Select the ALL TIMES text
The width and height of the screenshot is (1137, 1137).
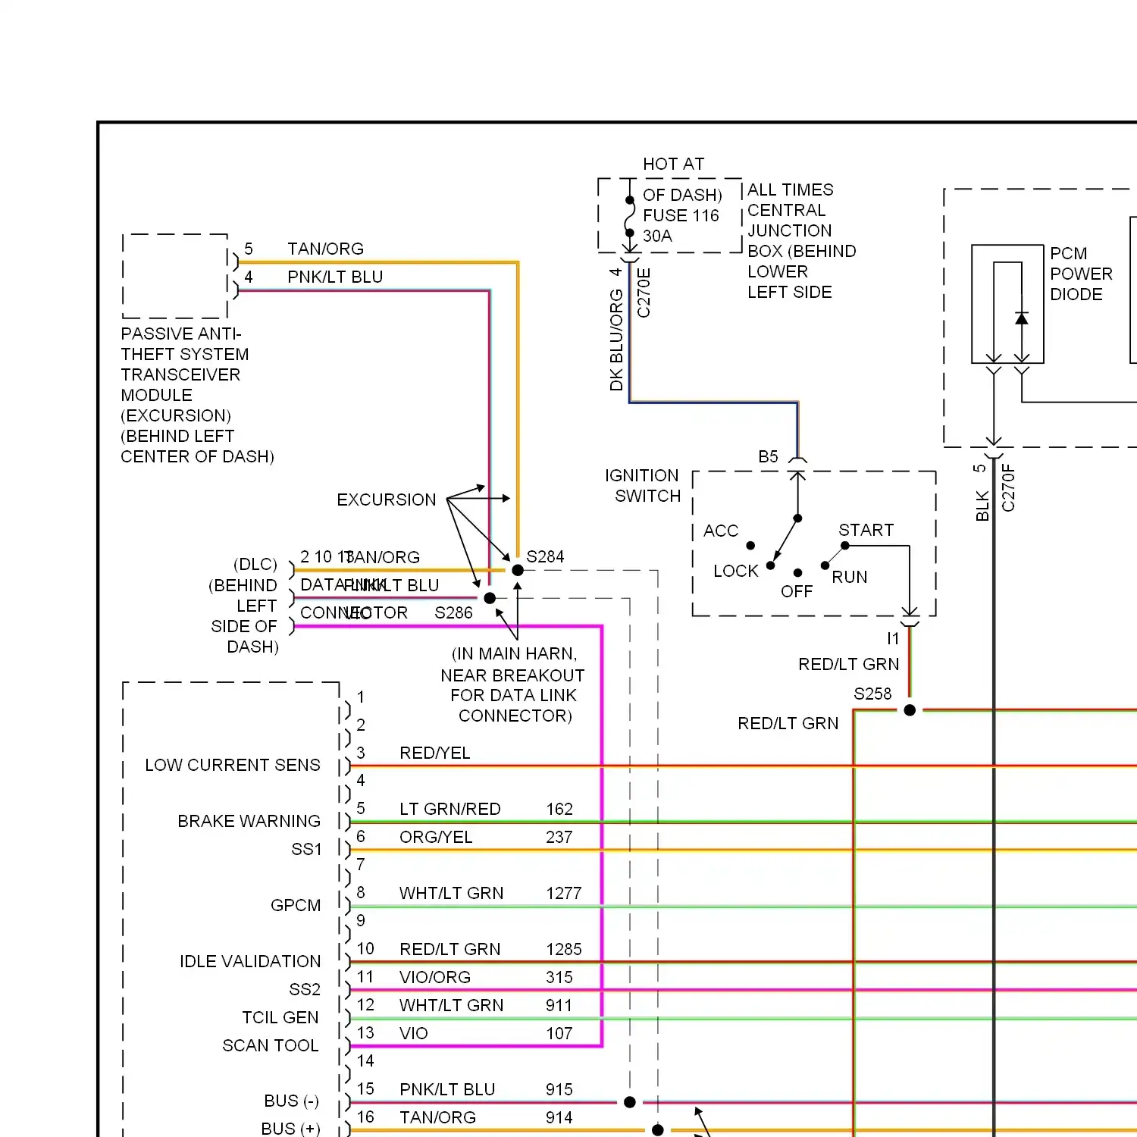[791, 190]
